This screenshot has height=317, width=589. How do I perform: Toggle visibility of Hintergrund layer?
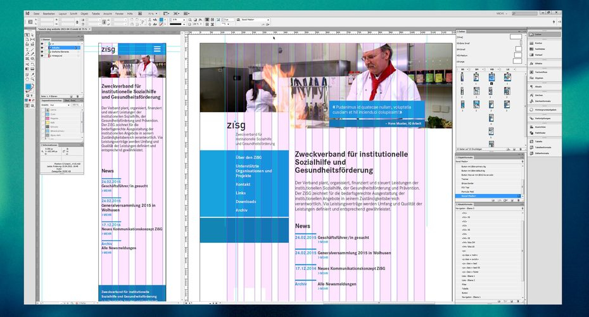click(x=42, y=56)
